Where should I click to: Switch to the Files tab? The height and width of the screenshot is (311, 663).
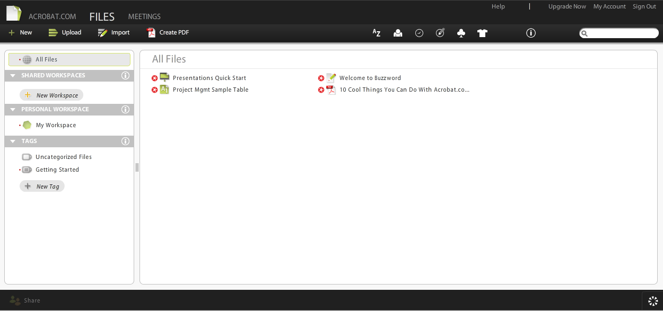coord(102,16)
